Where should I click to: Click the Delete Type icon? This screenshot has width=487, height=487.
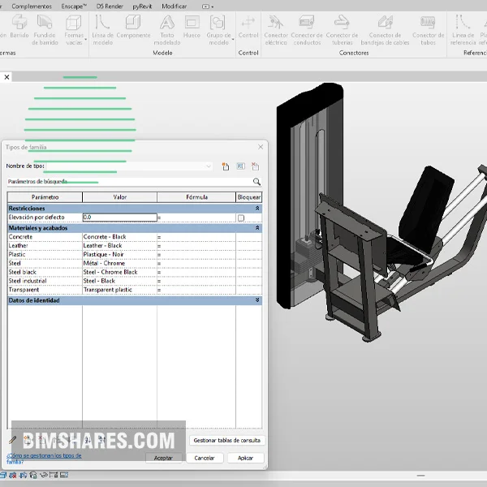click(x=256, y=166)
